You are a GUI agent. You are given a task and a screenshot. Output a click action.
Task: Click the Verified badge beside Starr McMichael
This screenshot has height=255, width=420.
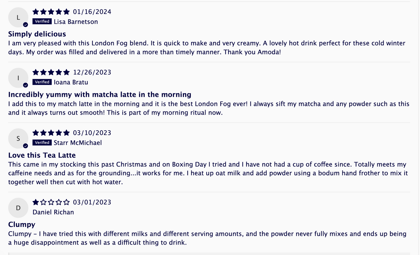pos(42,143)
